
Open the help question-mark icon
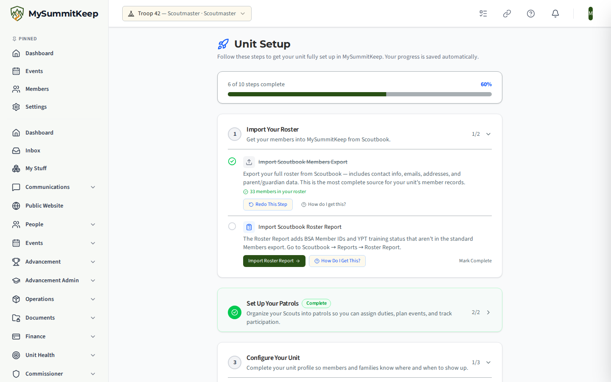click(531, 14)
